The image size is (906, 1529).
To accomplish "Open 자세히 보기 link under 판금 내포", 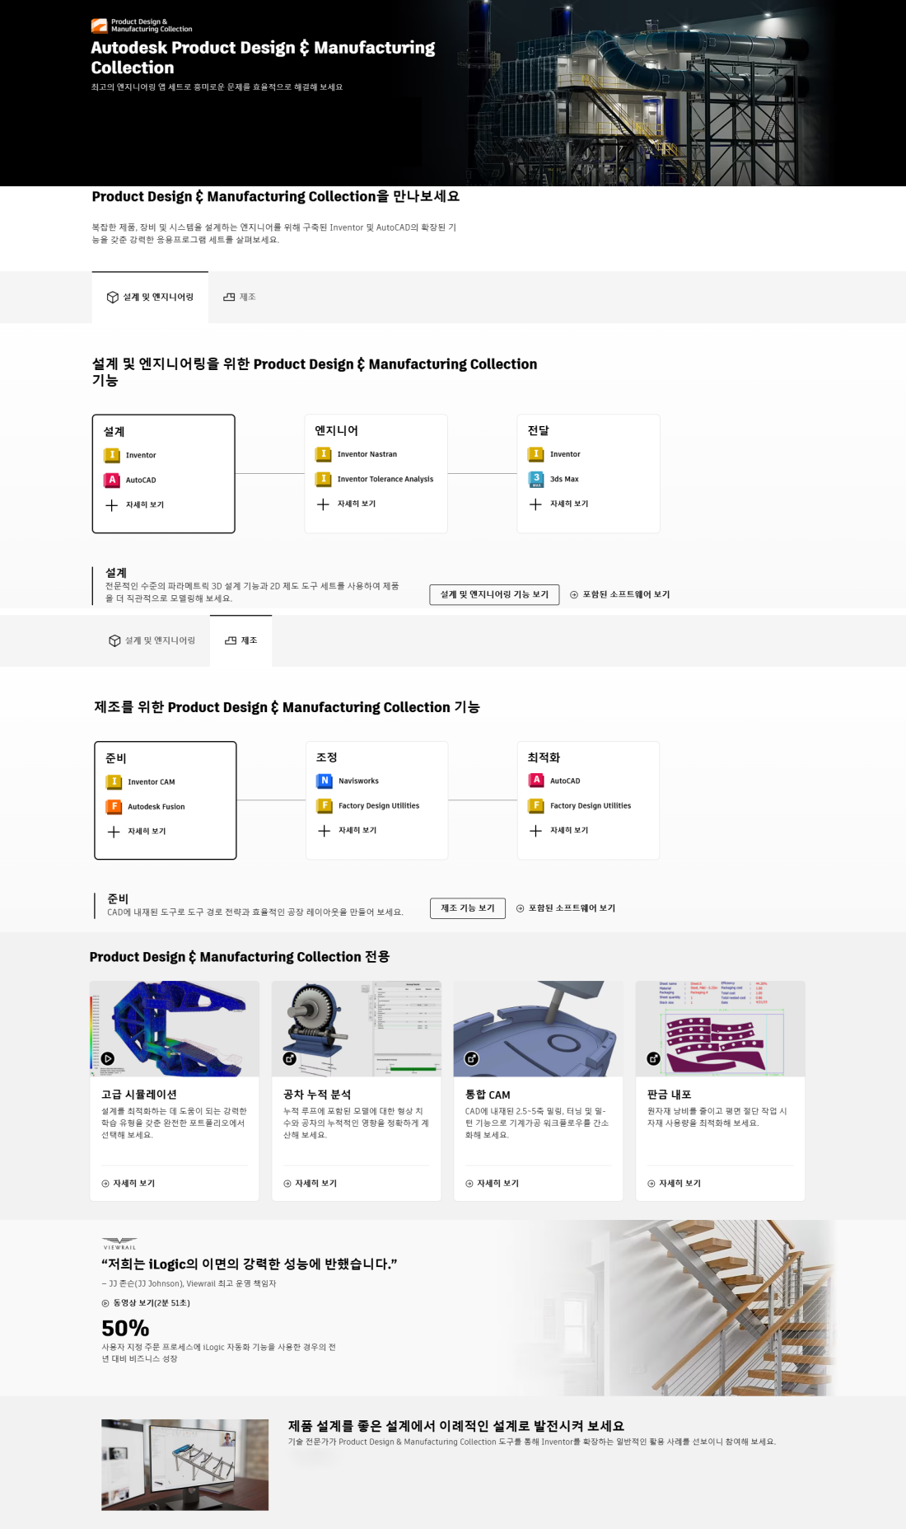I will pyautogui.click(x=675, y=1183).
